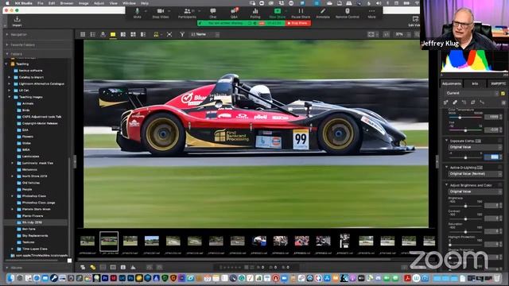
Task: Open the Window menu
Action: pyautogui.click(x=129, y=3)
